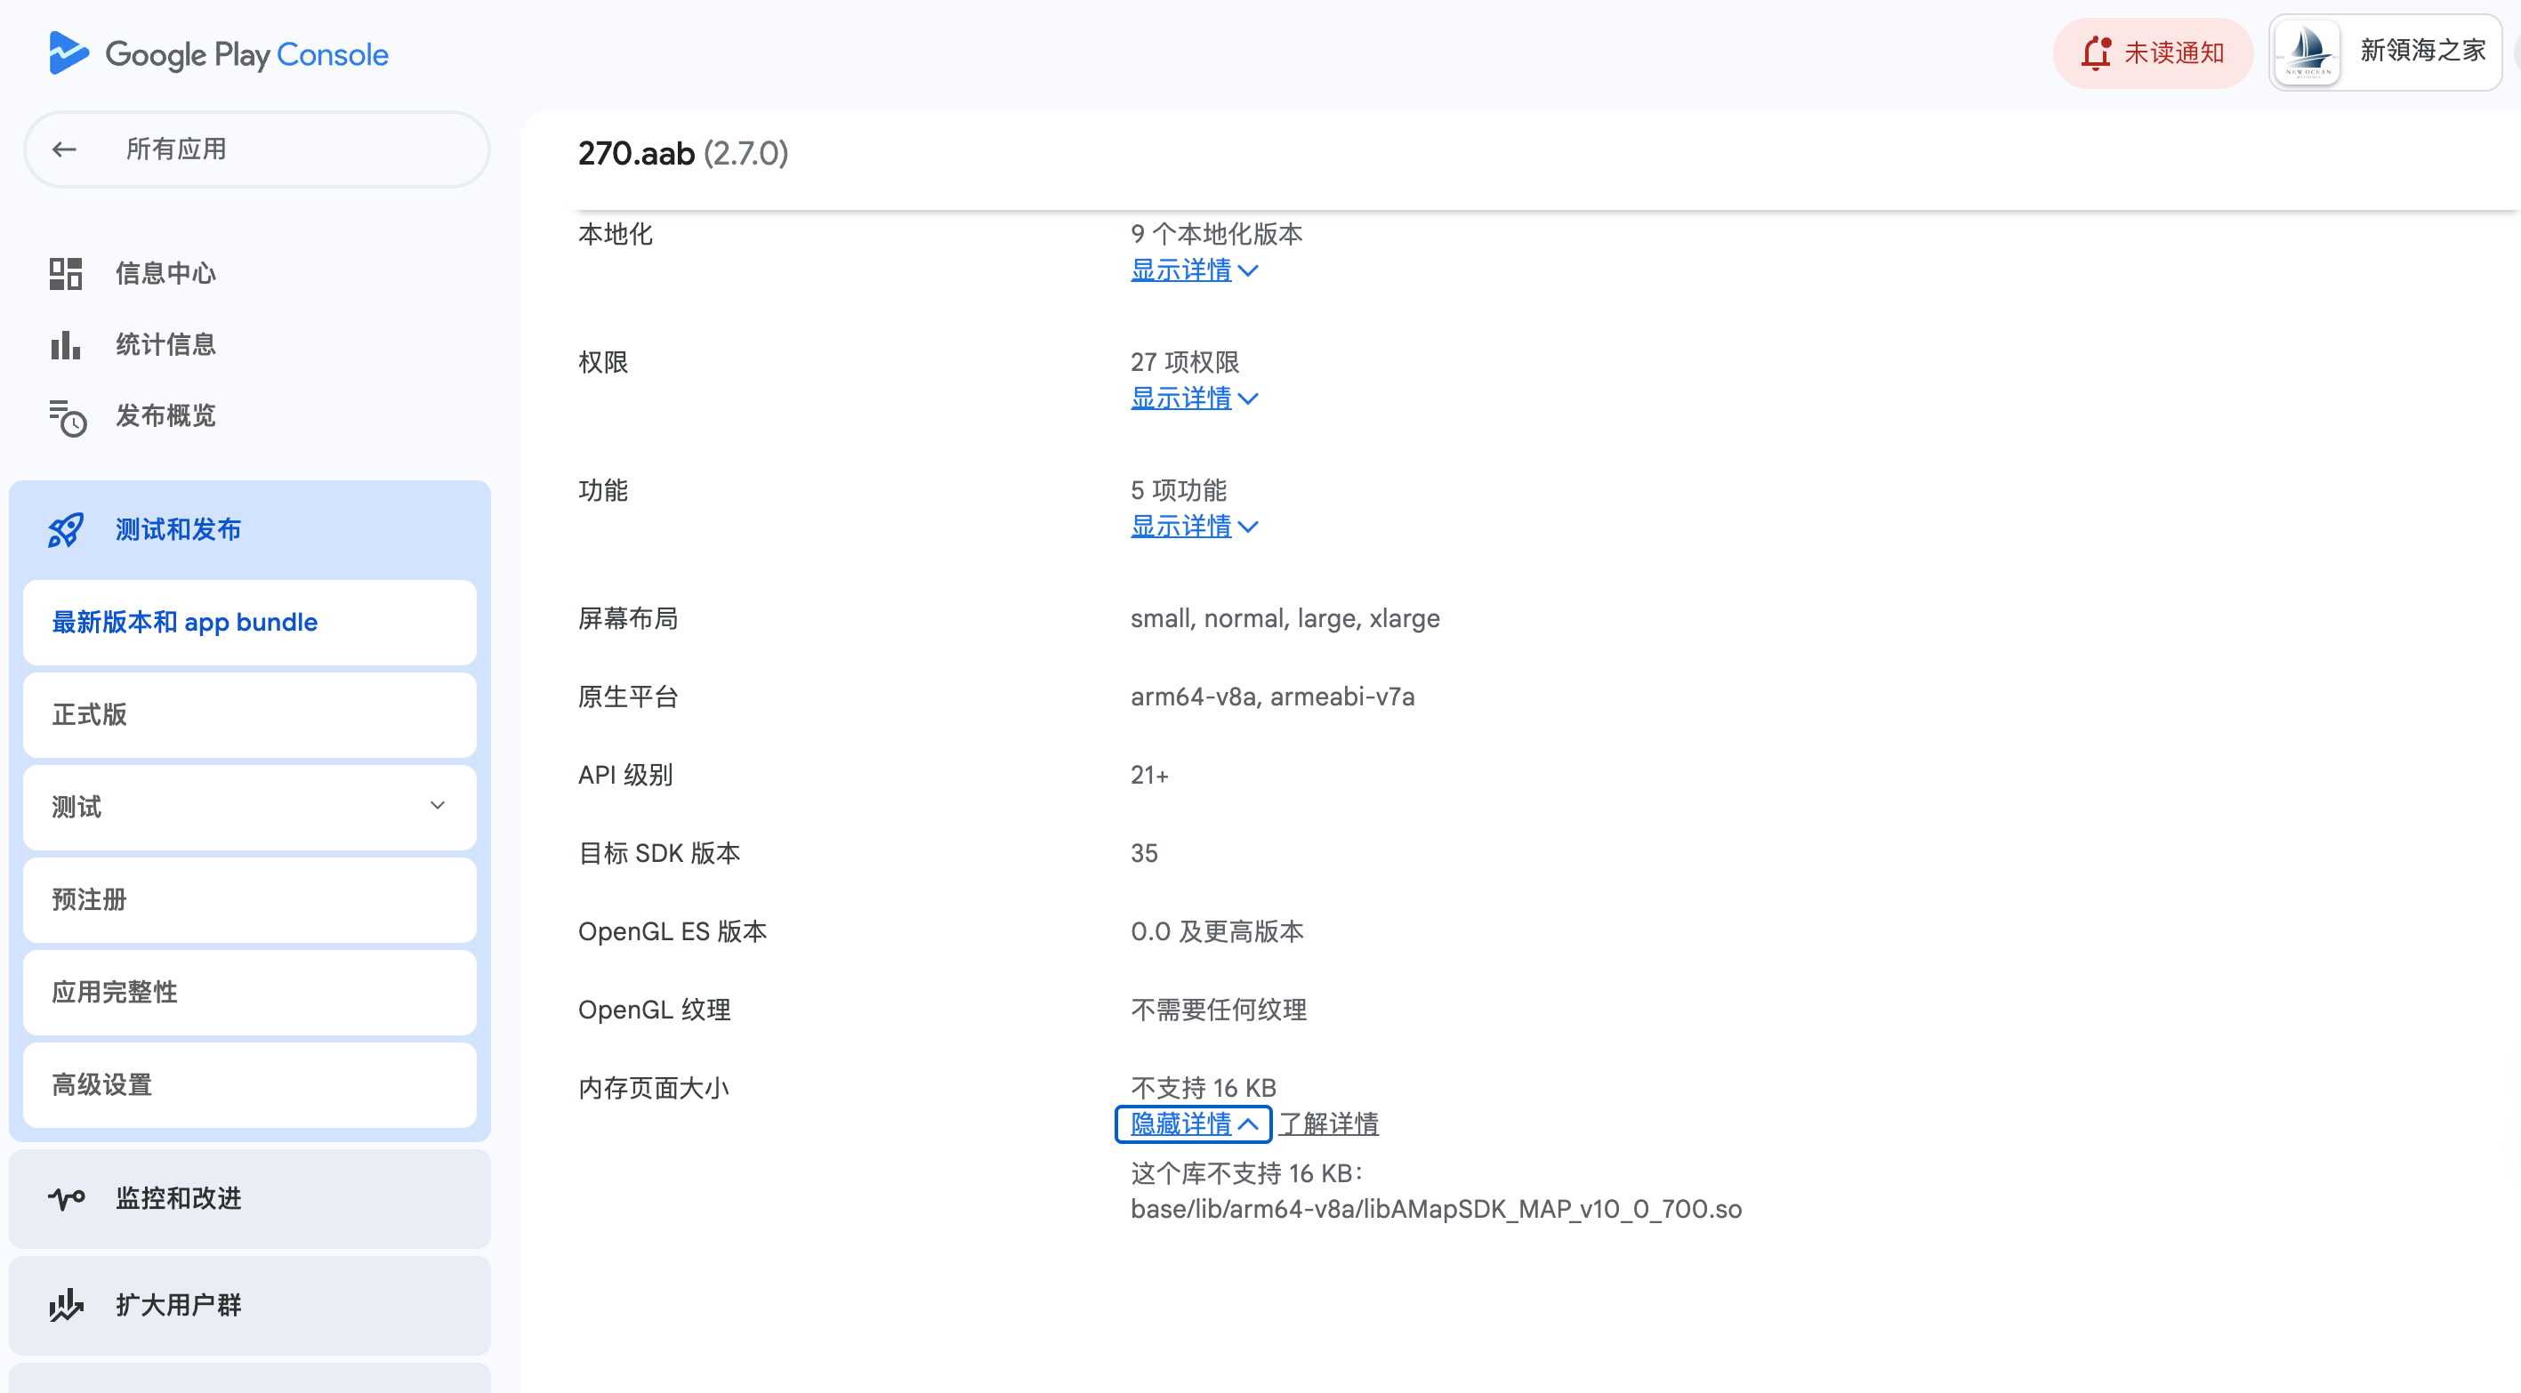
Task: Click the 扩大用户群 growth chart icon
Action: (x=66, y=1305)
